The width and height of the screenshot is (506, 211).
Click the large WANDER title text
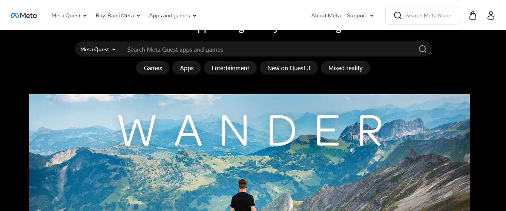pos(250,130)
